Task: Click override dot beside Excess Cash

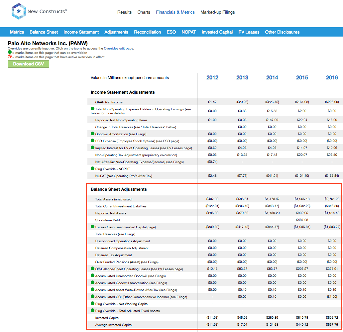Action: pyautogui.click(x=92, y=227)
